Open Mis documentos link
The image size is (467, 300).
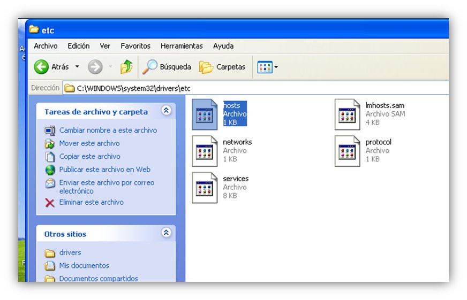tap(84, 266)
